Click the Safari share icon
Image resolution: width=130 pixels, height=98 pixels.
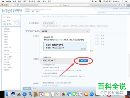tap(119, 5)
